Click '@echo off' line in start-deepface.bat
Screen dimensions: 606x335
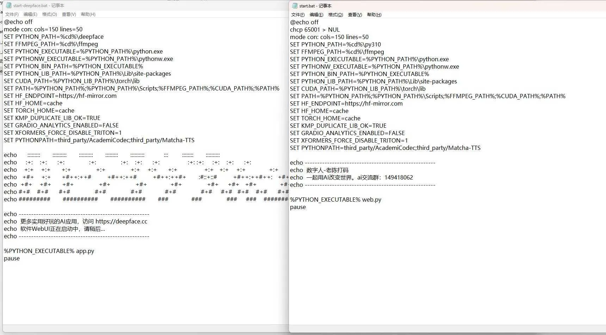(18, 22)
